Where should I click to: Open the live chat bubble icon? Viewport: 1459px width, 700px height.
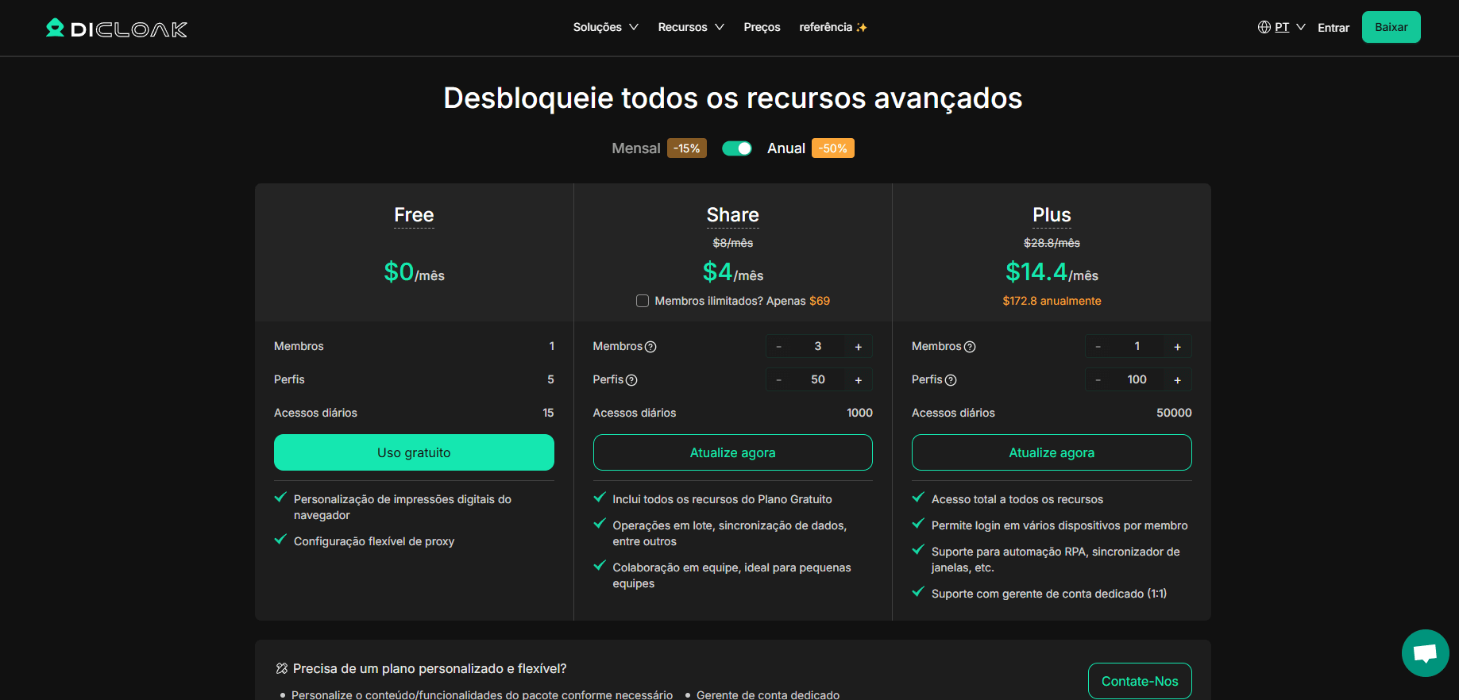tap(1425, 653)
